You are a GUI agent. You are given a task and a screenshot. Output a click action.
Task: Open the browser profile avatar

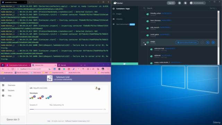click(x=103, y=69)
